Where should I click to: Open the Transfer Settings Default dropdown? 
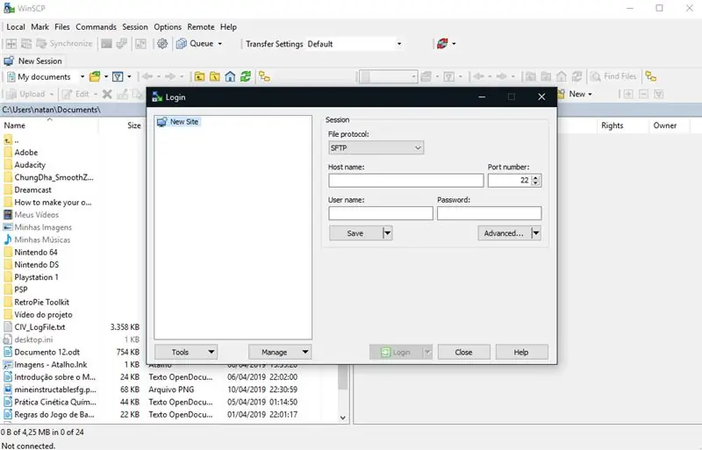point(399,44)
